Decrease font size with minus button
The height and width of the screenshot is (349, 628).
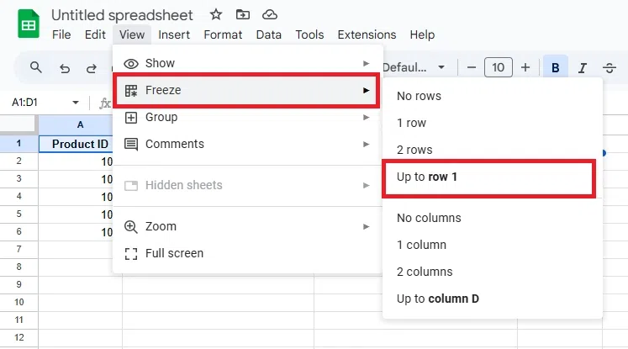[472, 67]
